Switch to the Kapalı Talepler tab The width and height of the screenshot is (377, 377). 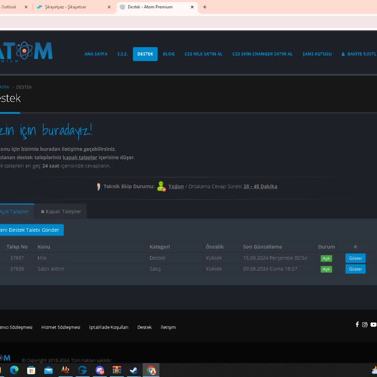click(x=61, y=212)
